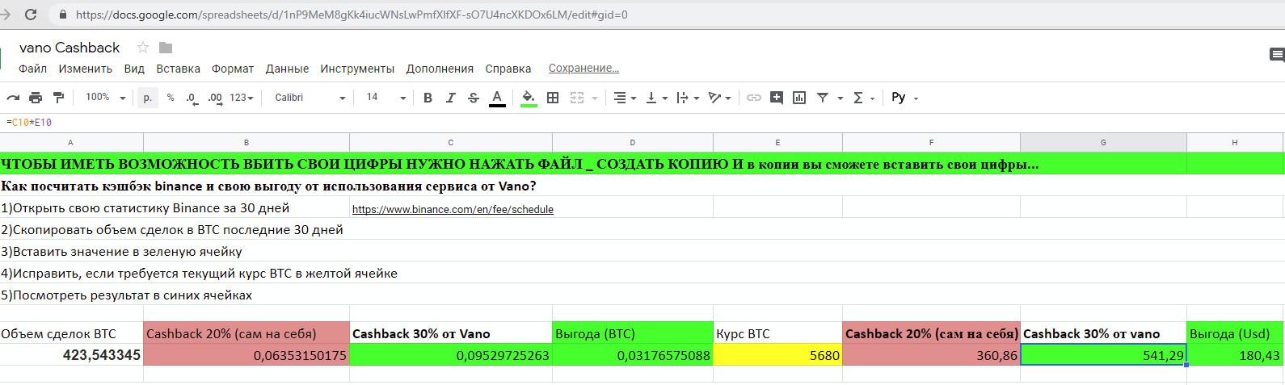Image resolution: width=1285 pixels, height=385 pixels.
Task: Open the fill color picker
Action: pos(529,98)
